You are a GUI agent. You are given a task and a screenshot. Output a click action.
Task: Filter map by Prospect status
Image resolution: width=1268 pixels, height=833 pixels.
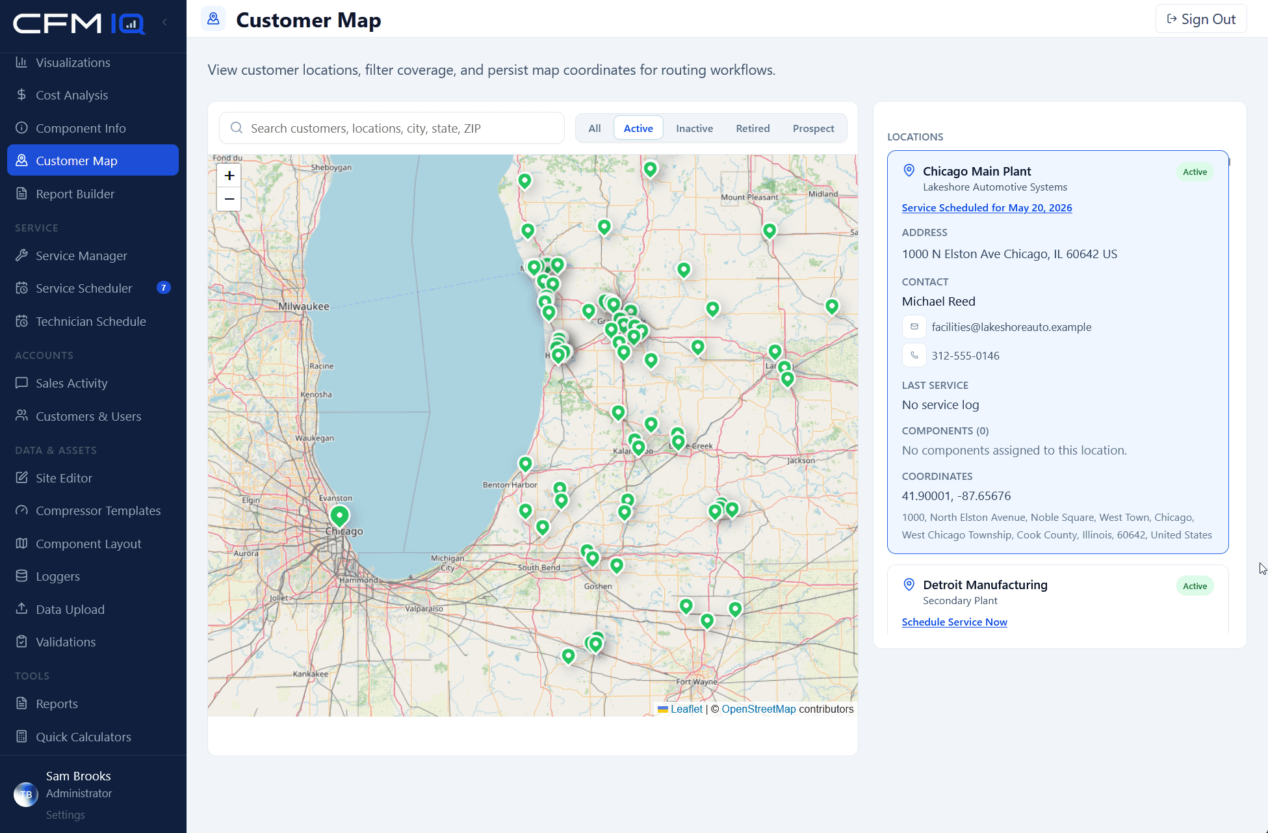(813, 128)
